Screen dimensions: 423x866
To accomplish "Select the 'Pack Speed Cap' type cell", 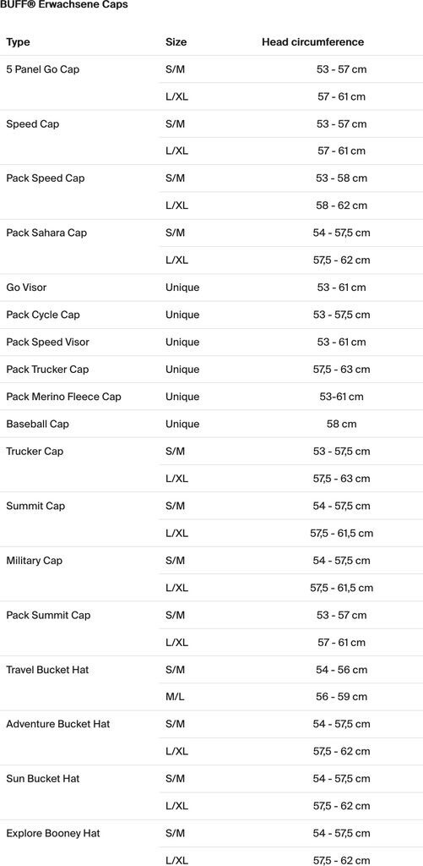I will coord(46,178).
